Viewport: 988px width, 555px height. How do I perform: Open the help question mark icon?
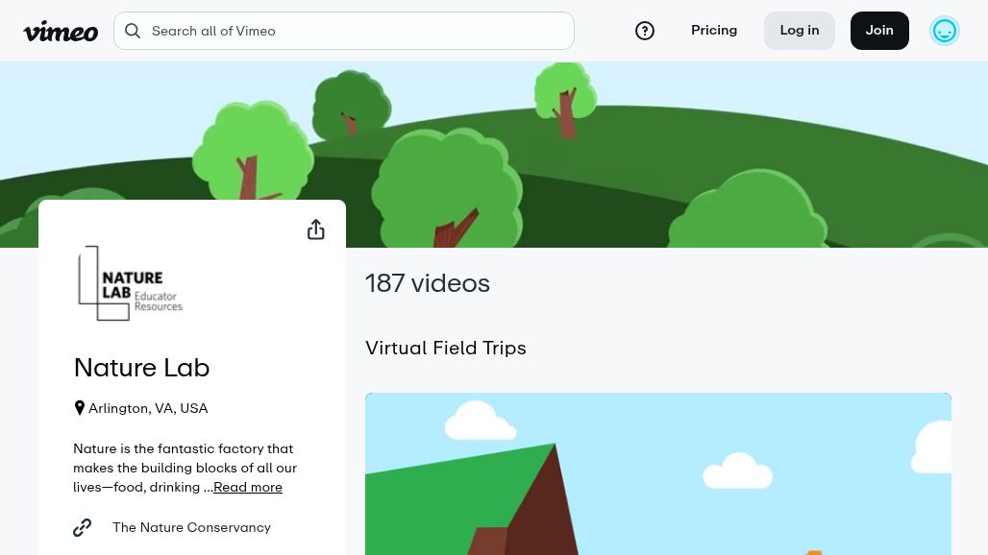645,31
